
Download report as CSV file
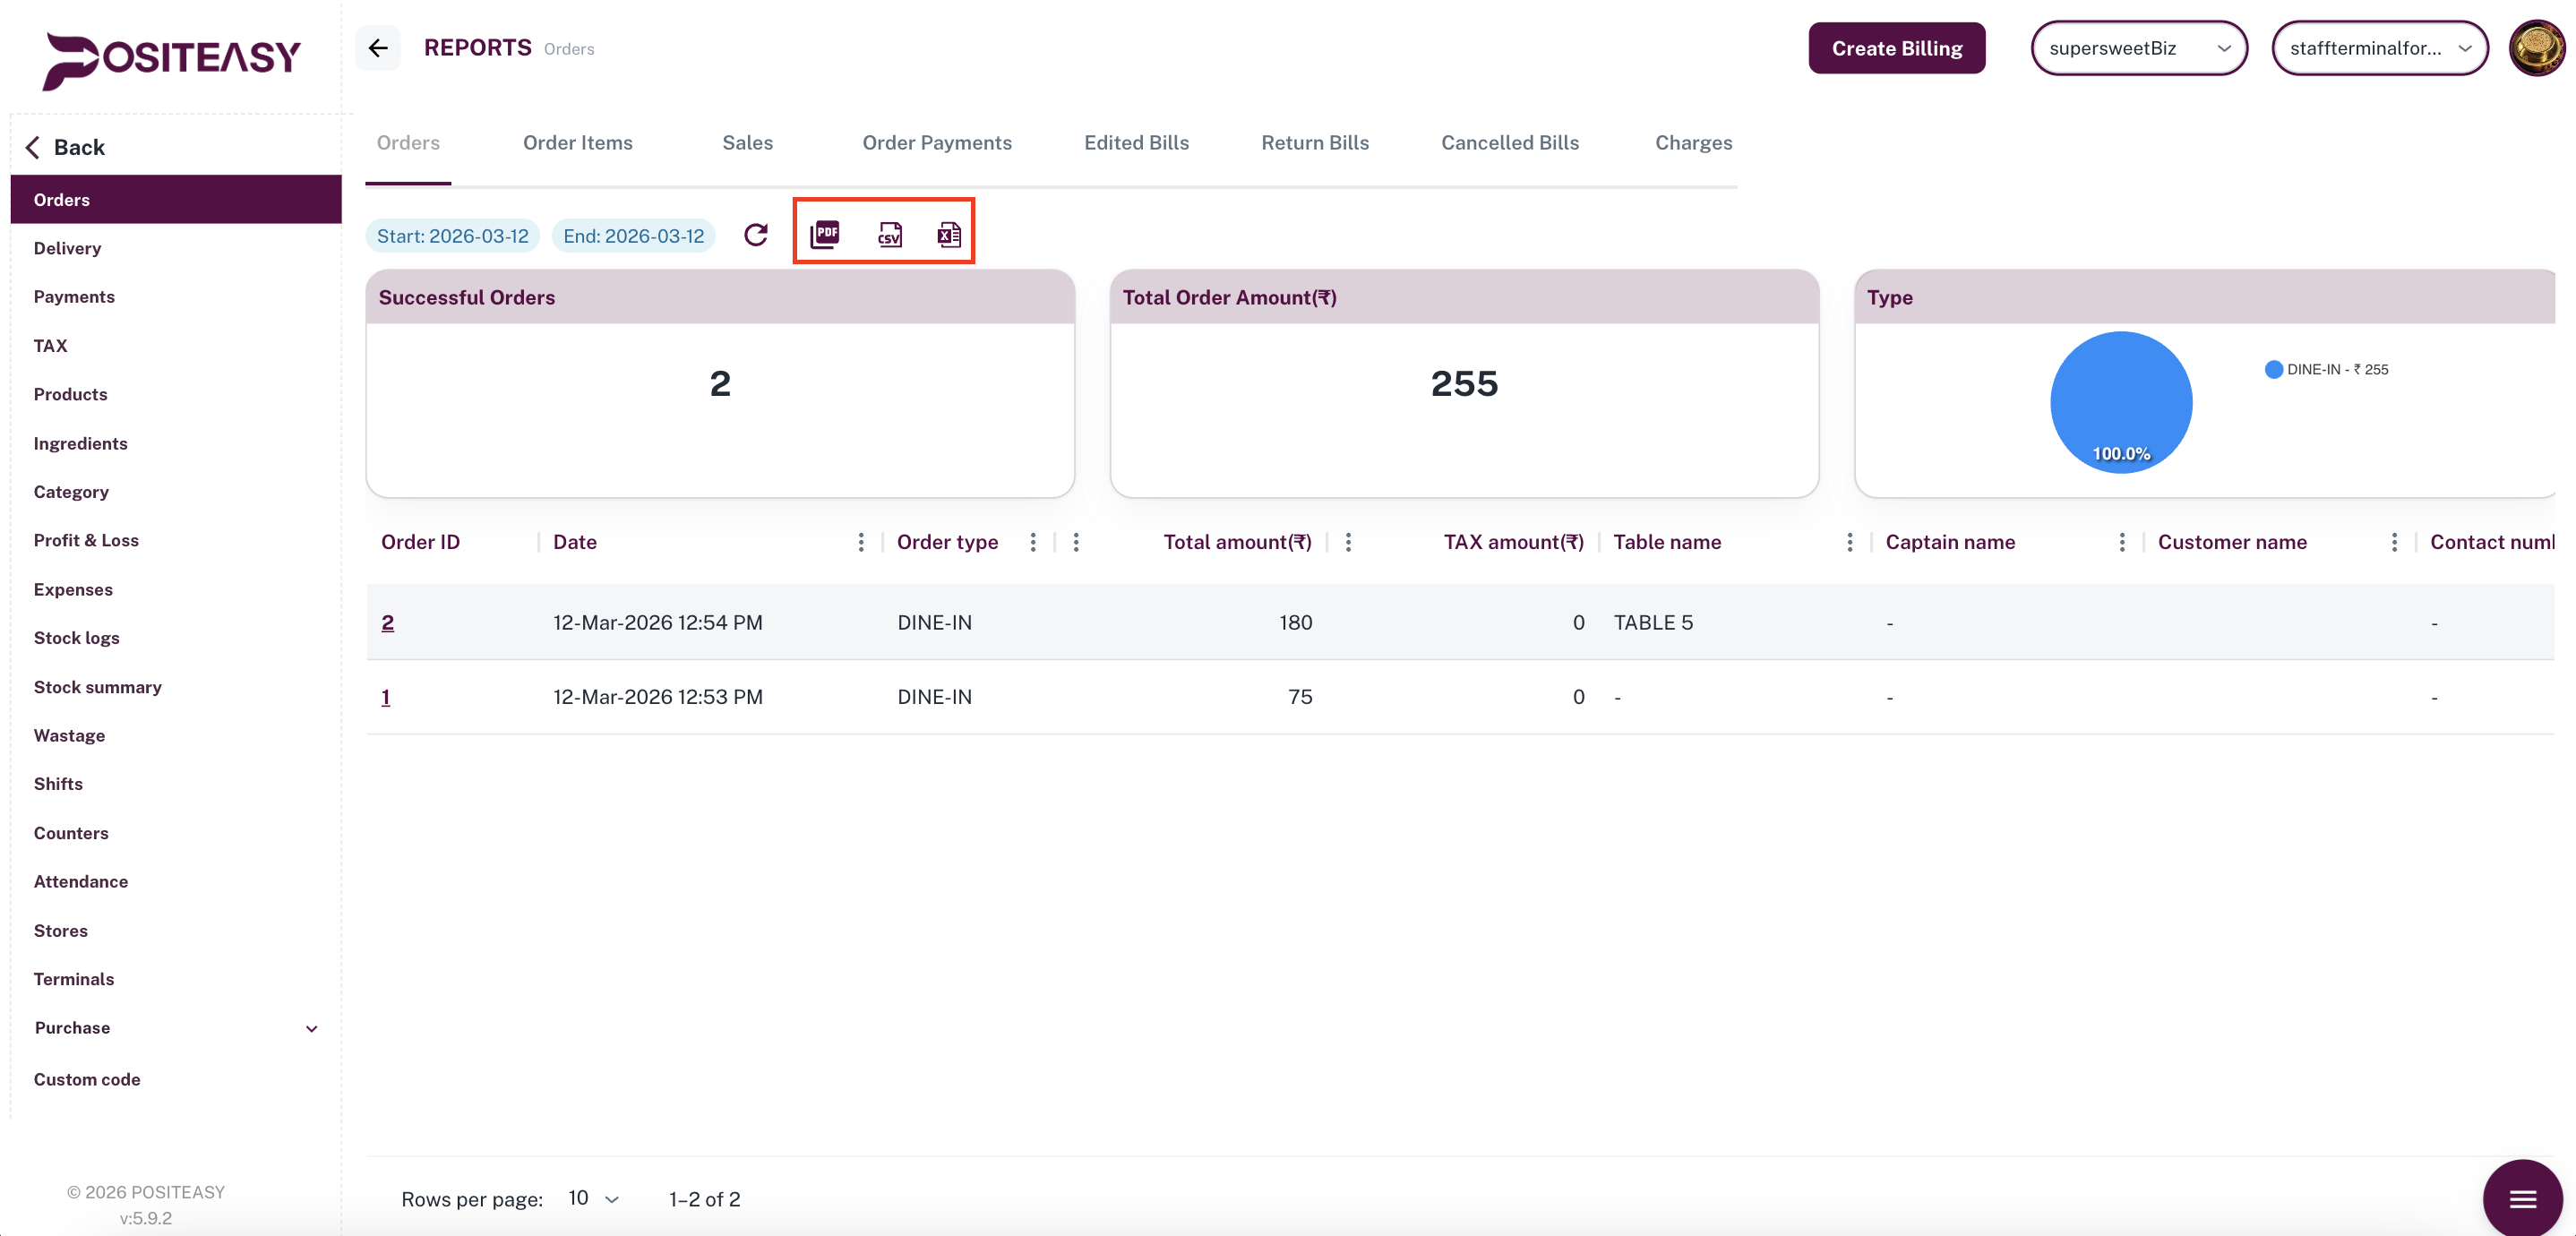point(889,234)
